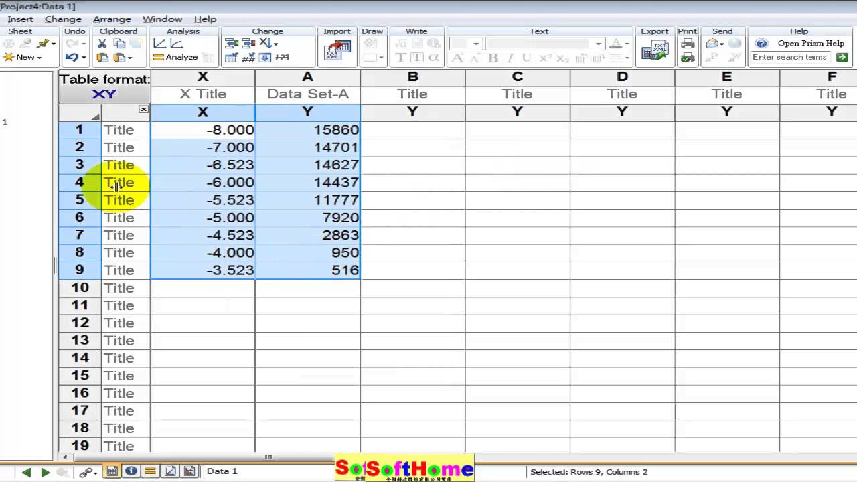Click the Print icon
The image size is (857, 482).
(x=688, y=44)
